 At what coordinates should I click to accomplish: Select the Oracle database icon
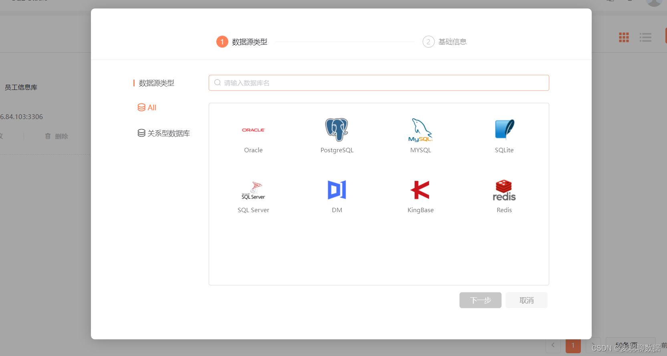(253, 130)
